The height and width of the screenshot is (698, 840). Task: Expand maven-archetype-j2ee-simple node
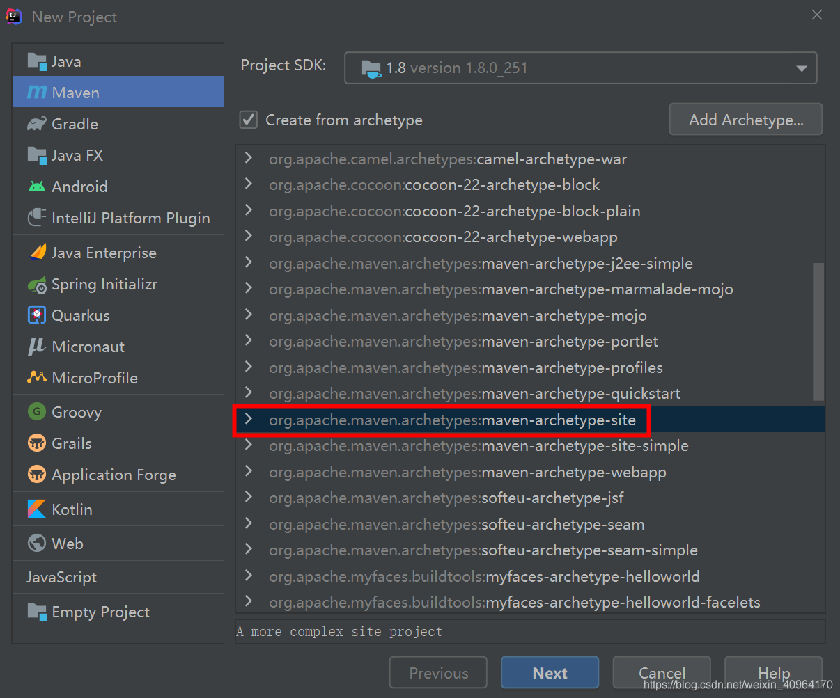tap(249, 263)
